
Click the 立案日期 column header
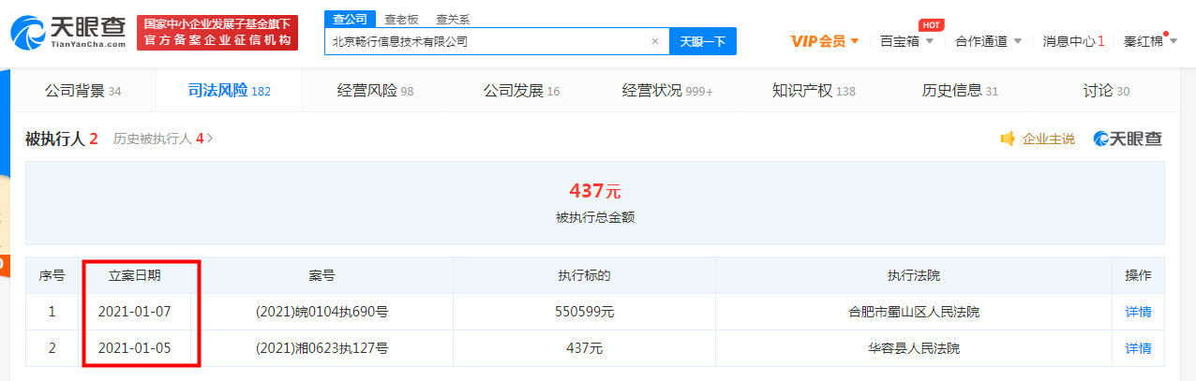pos(134,275)
